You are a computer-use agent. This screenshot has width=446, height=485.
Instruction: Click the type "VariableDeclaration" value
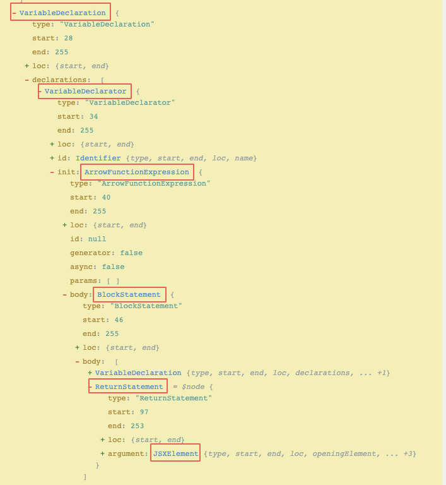pyautogui.click(x=107, y=24)
